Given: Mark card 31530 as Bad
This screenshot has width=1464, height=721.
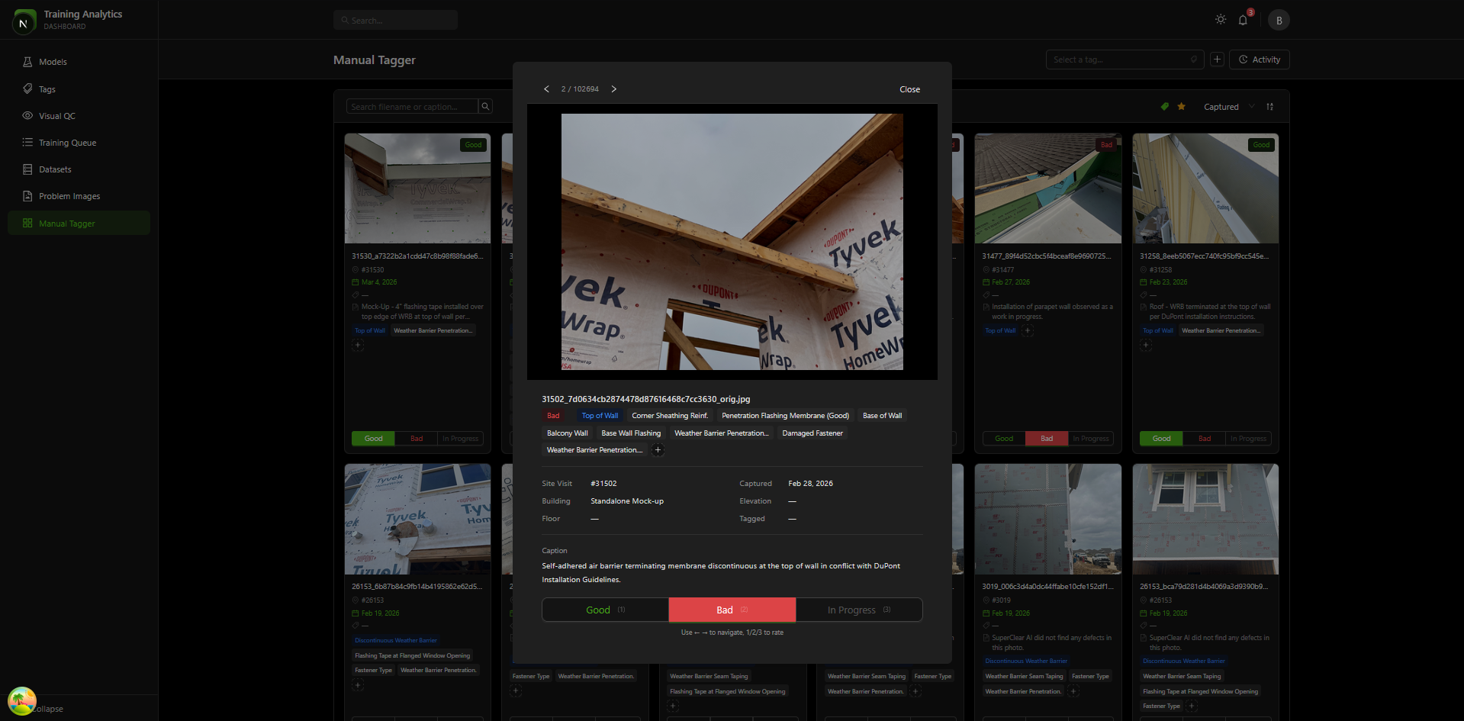Looking at the screenshot, I should tap(416, 439).
